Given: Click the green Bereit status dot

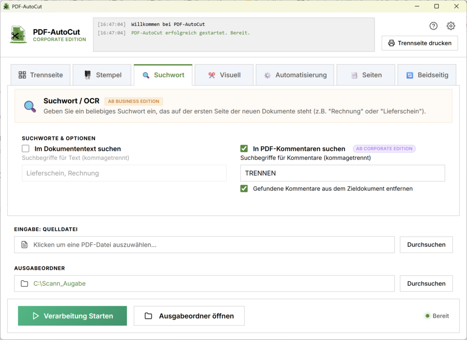Looking at the screenshot, I should tap(427, 315).
